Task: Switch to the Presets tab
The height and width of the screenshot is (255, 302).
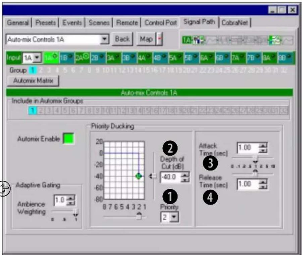Action: coord(45,23)
